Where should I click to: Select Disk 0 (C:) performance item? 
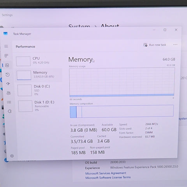pyautogui.click(x=39, y=90)
